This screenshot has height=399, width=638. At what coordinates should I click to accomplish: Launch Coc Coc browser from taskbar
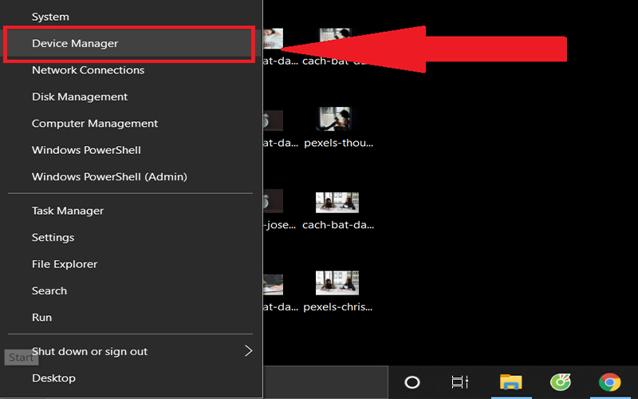point(561,382)
